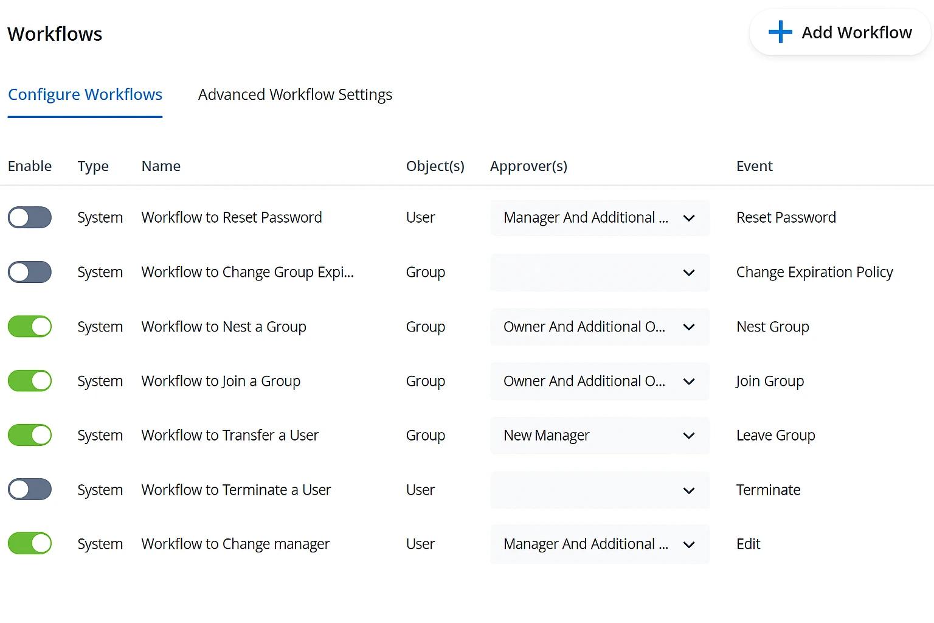Disable the Workflow to Transfer a User
934x623 pixels.
(x=29, y=435)
